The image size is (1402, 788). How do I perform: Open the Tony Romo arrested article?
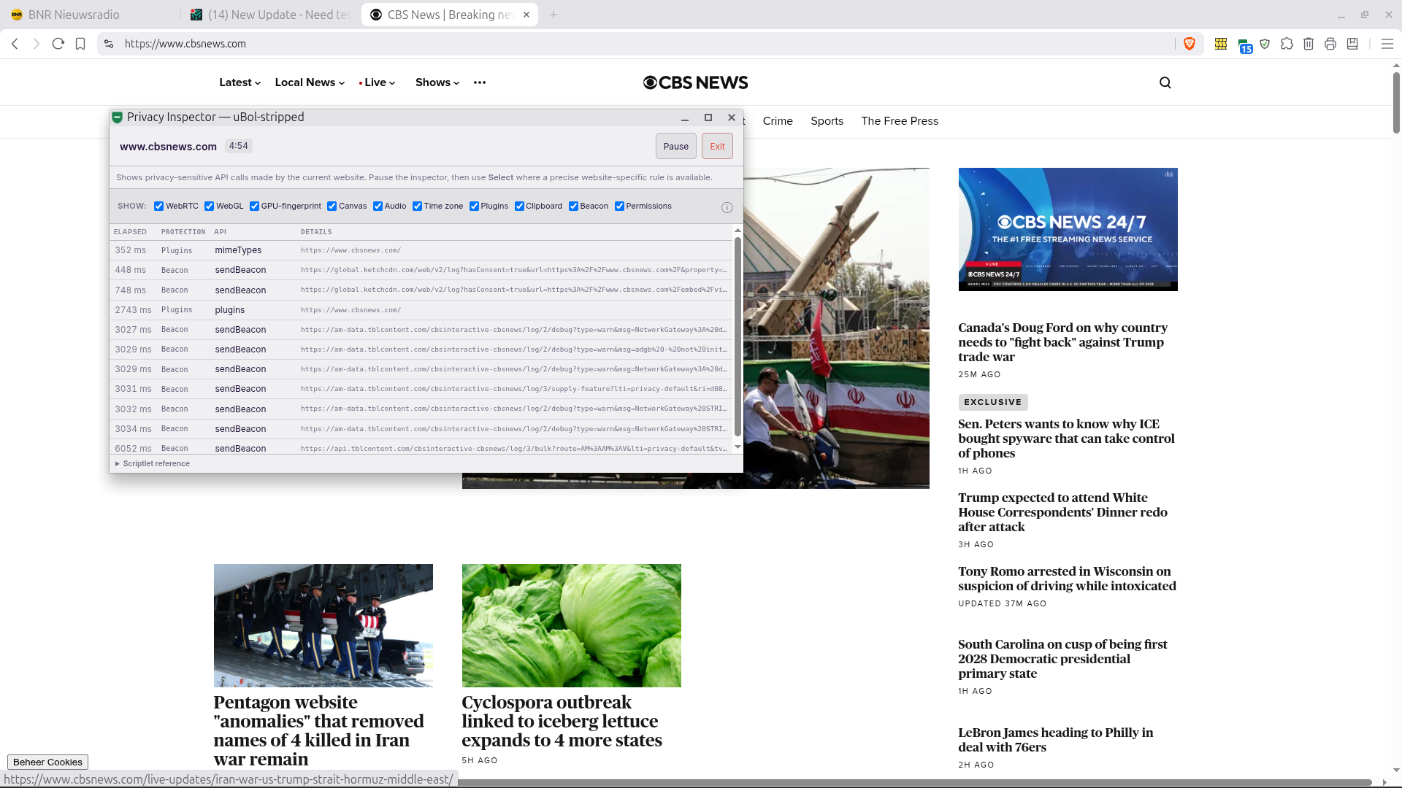click(x=1067, y=579)
